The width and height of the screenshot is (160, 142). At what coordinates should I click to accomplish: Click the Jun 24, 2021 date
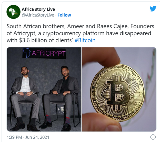pos(37,137)
